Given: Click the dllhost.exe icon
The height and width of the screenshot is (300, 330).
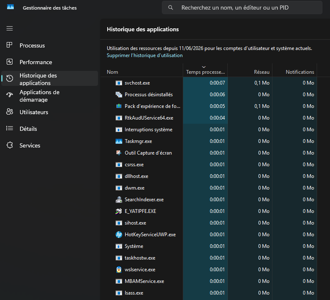Looking at the screenshot, I should point(119,176).
